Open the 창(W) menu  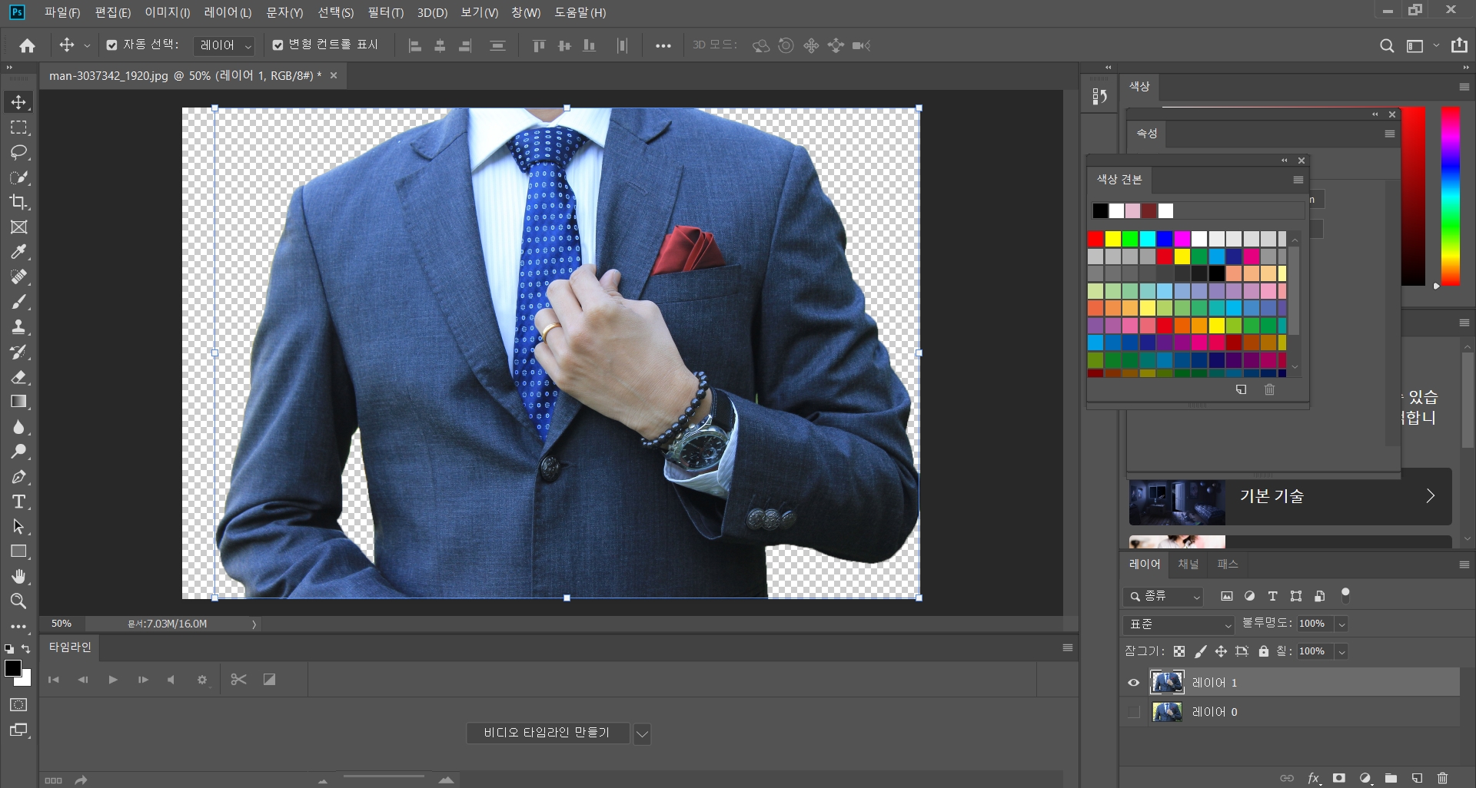526,13
